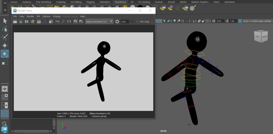Screen dimensions: 273x134
Task: Open search in left toolbox
Action: [5, 124]
